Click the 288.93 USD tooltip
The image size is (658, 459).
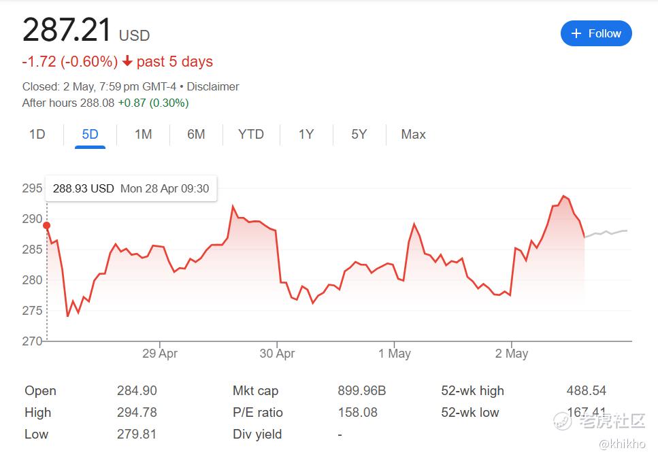point(131,188)
